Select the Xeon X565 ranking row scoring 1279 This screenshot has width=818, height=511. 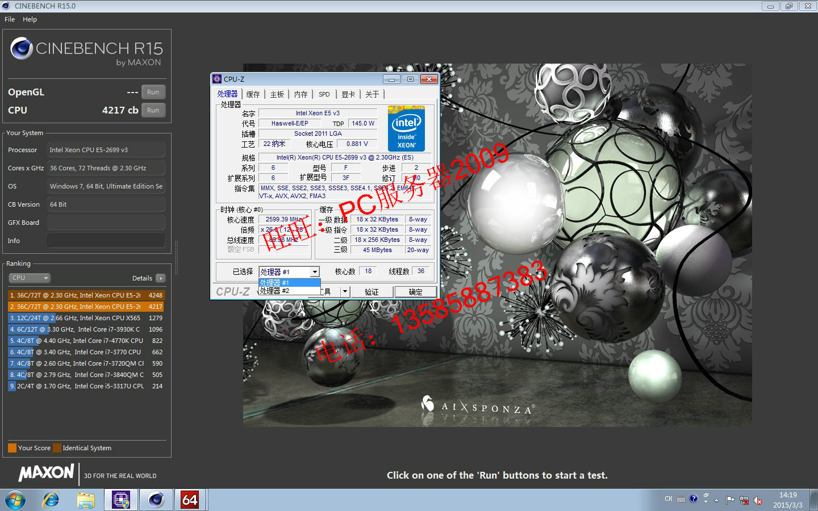[86, 318]
